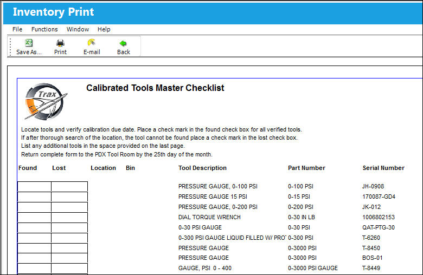The image size is (423, 275).
Task: Click the green Back arrow icon
Action: (123, 43)
